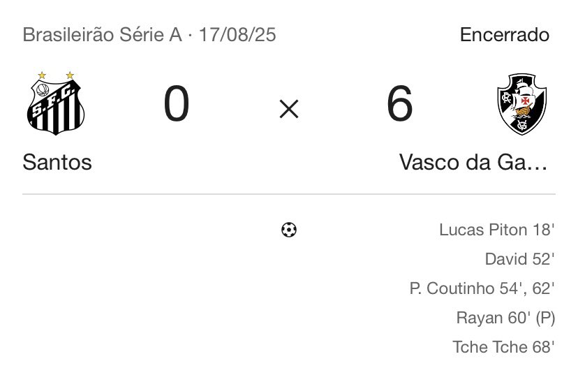578x375 pixels.
Task: Select goal scorer David 52'
Action: click(x=519, y=259)
